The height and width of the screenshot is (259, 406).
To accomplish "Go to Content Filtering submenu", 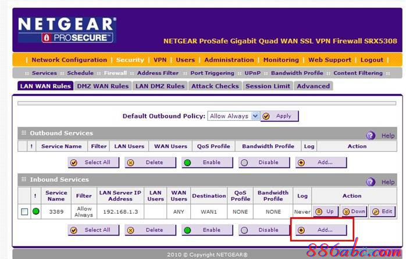I will 358,73.
